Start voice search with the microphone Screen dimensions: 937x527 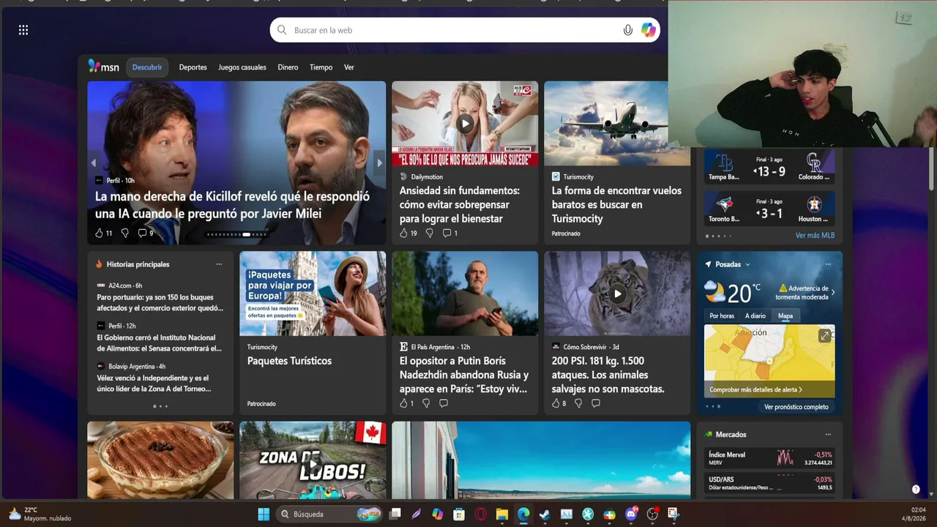tap(627, 30)
